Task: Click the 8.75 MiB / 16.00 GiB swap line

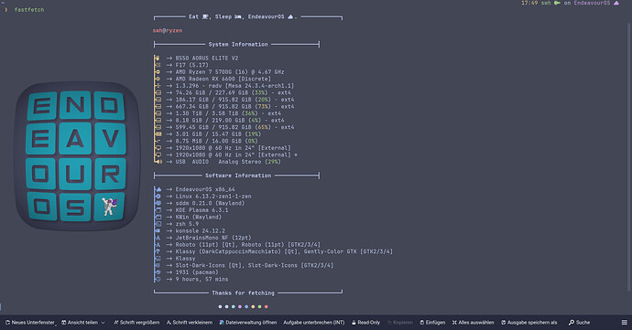Action: (216, 141)
